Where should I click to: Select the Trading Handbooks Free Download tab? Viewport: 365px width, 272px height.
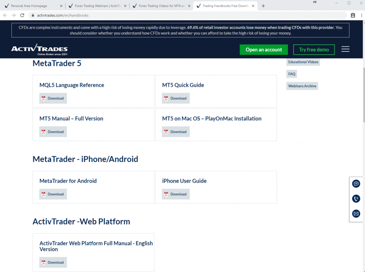[225, 6]
